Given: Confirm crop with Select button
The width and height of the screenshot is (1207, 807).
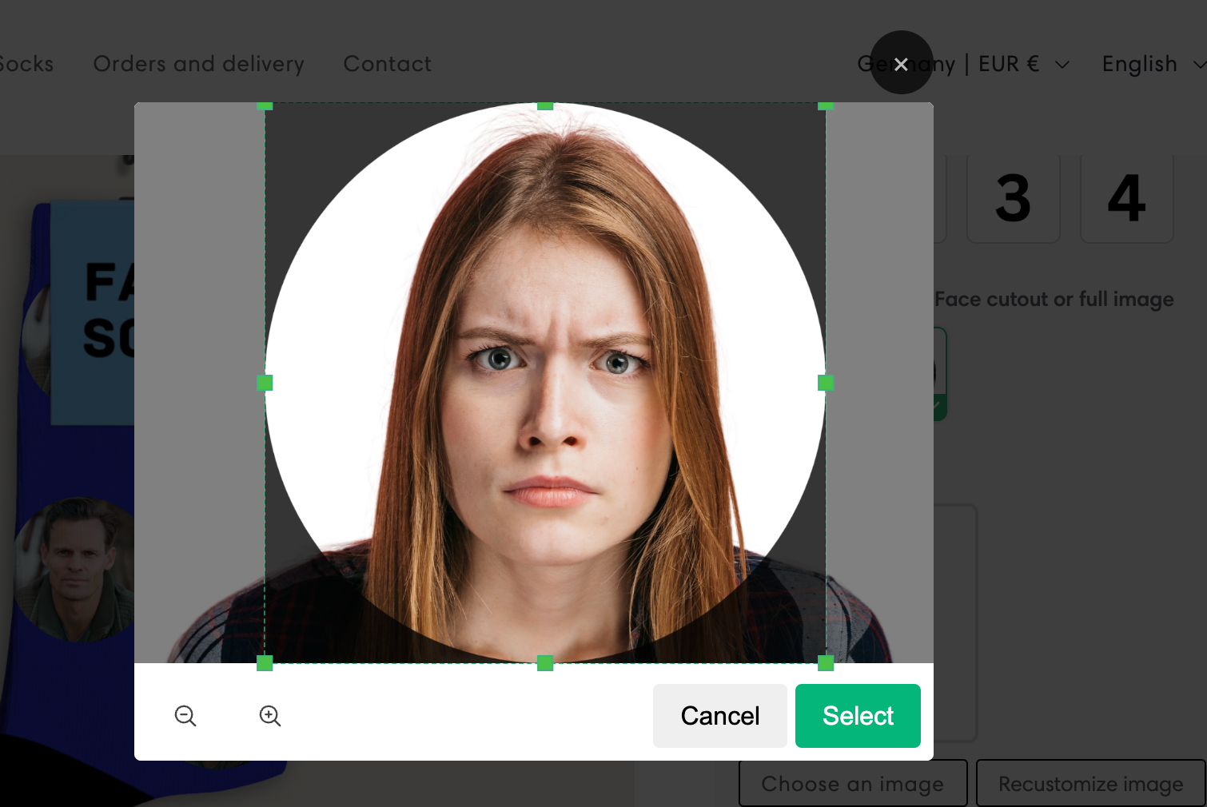Looking at the screenshot, I should coord(858,716).
